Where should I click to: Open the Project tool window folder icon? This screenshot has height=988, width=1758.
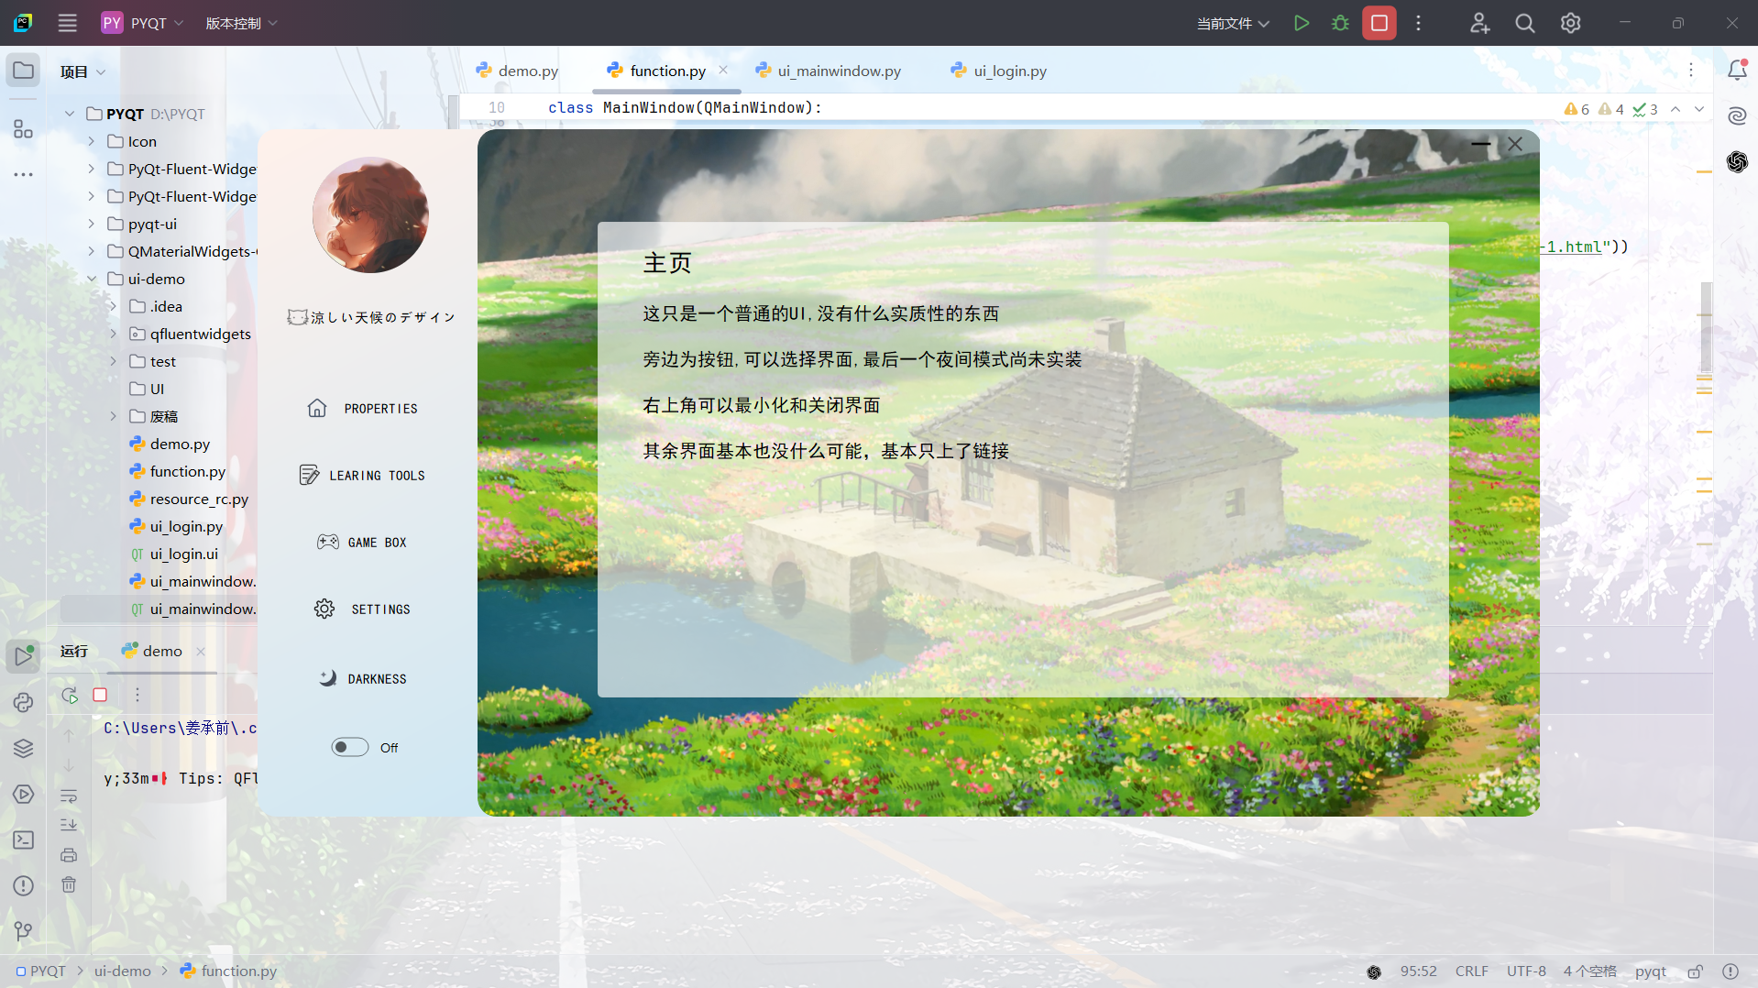click(x=23, y=71)
